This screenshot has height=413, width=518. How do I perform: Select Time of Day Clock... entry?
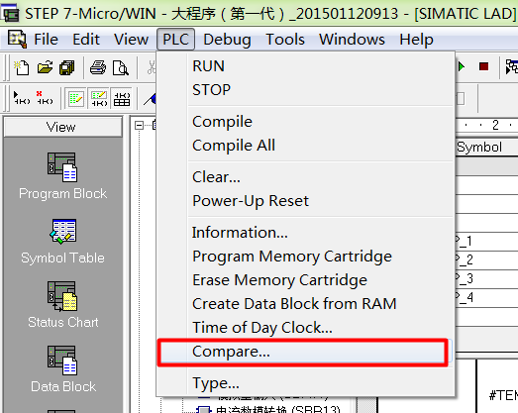[262, 328]
